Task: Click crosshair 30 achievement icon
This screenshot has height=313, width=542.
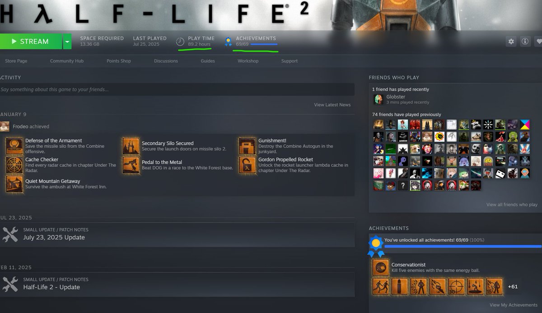Action: click(456, 286)
